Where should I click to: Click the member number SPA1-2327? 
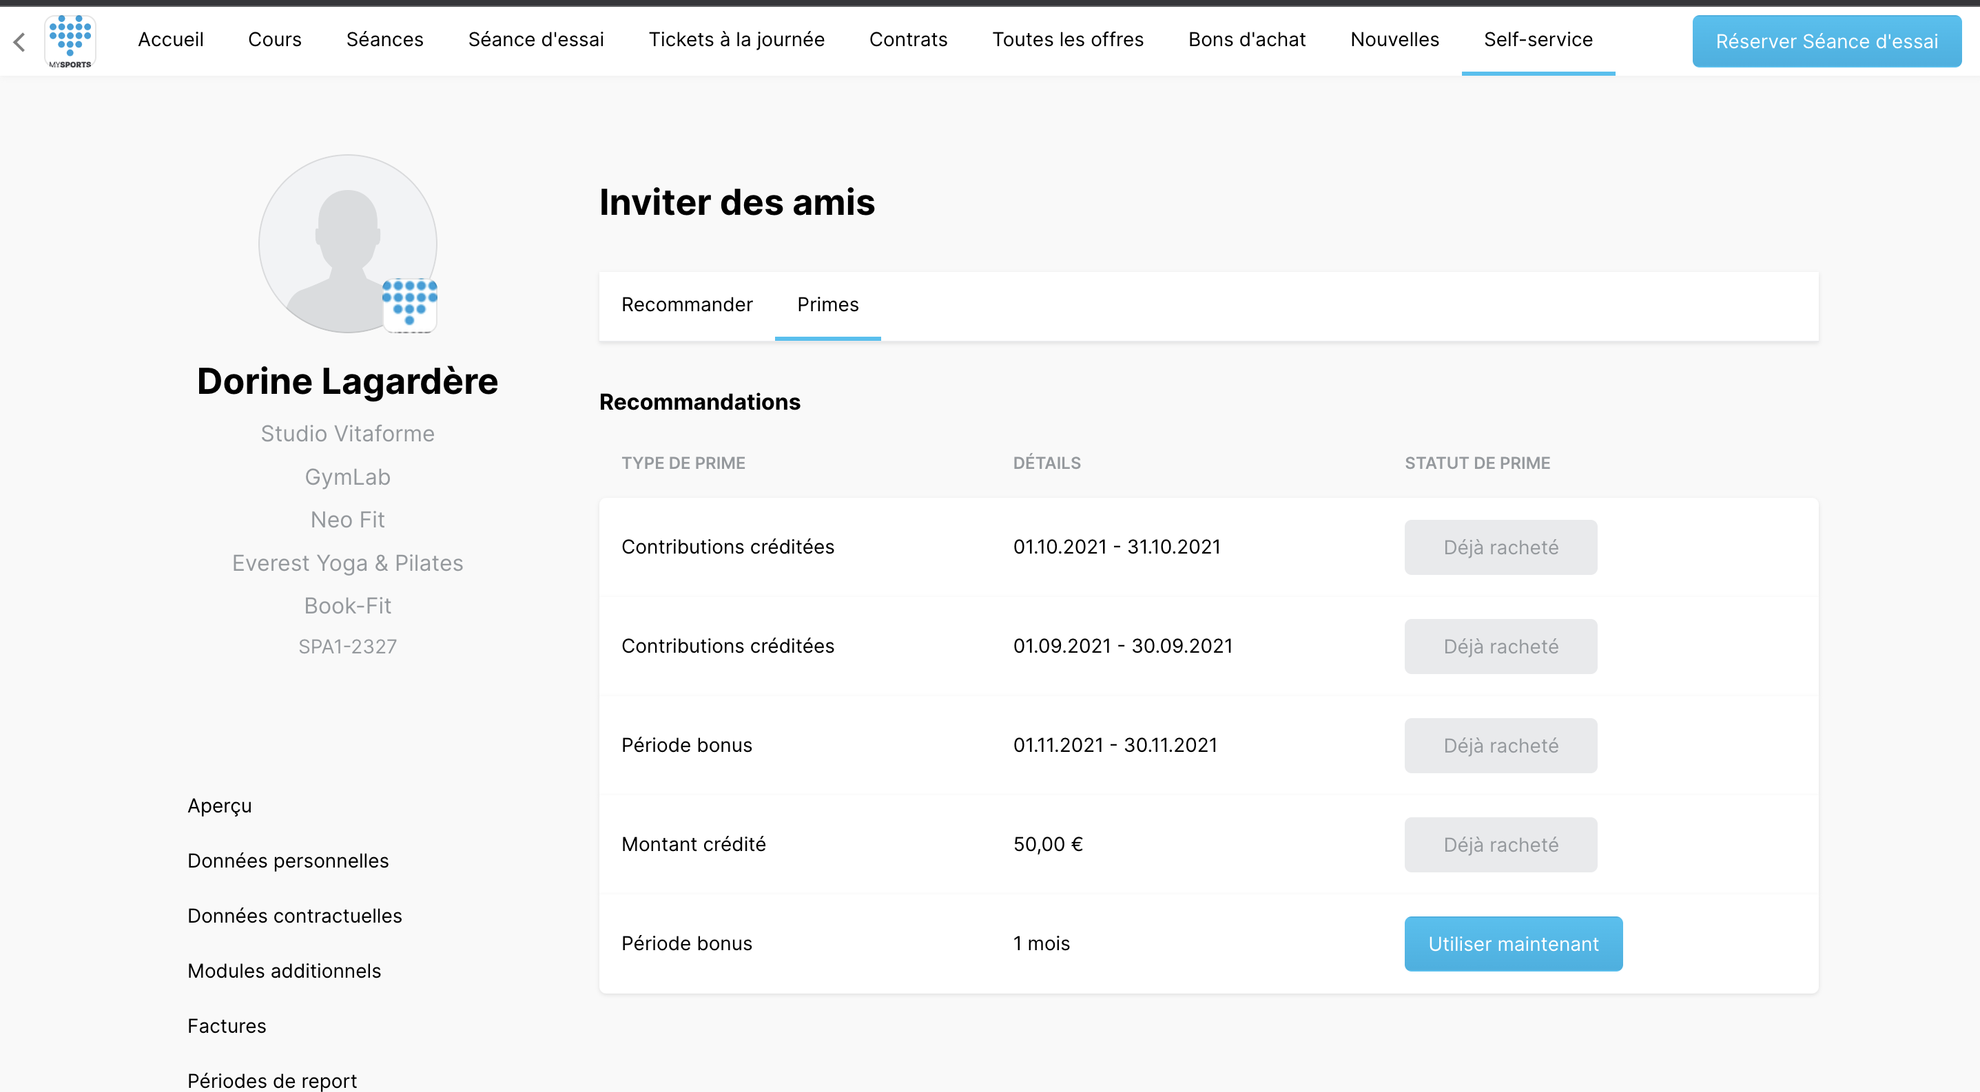tap(347, 647)
